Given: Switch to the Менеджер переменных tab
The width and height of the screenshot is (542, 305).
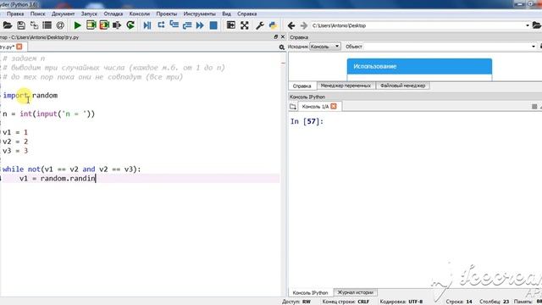Looking at the screenshot, I should (346, 86).
